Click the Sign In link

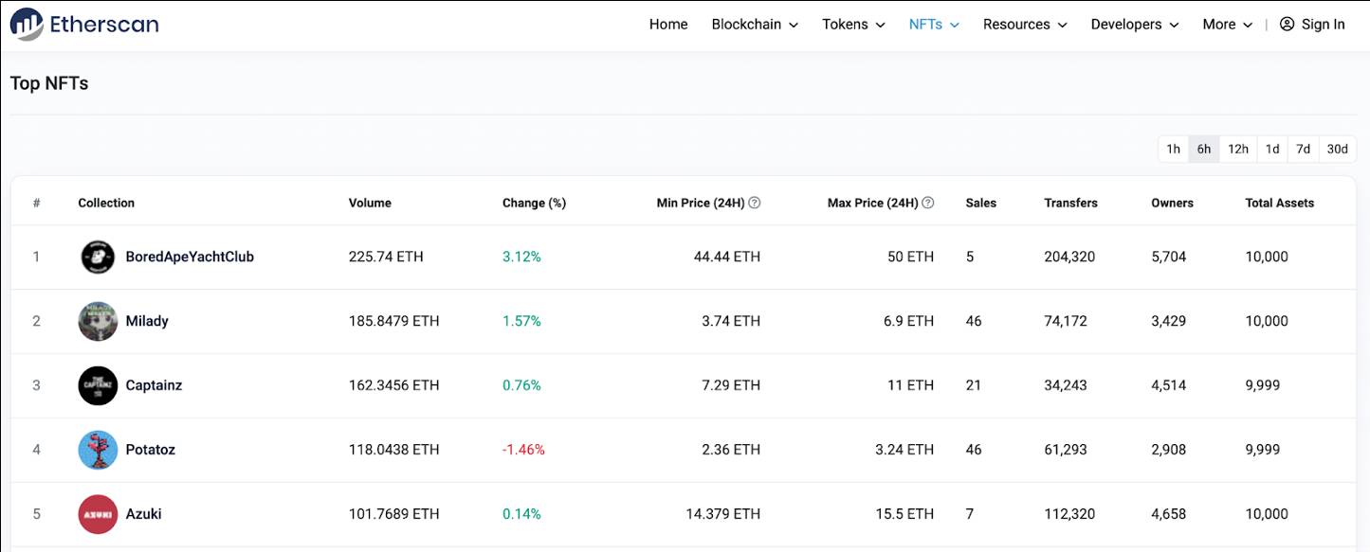point(1312,25)
